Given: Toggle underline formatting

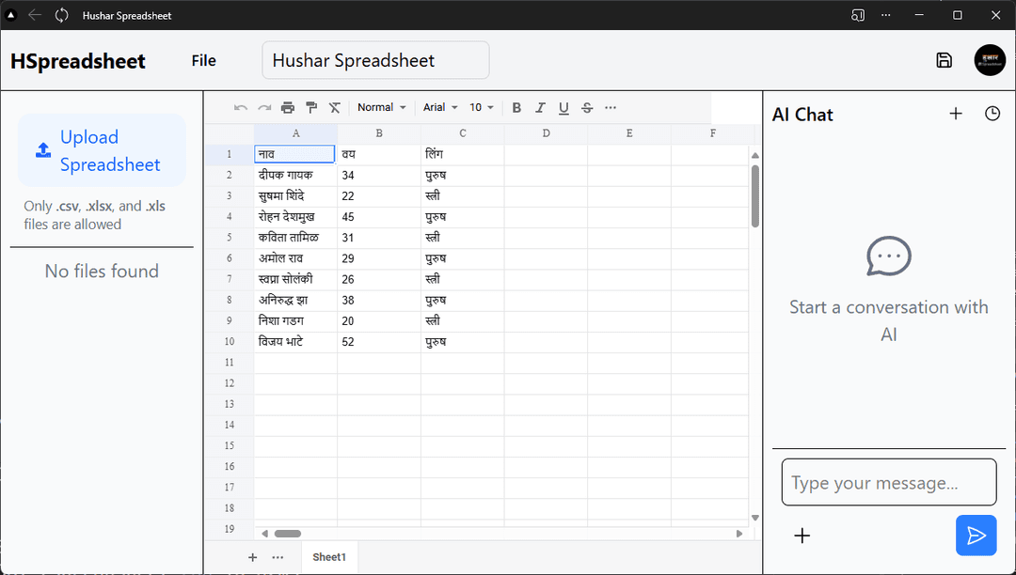Looking at the screenshot, I should (x=564, y=108).
